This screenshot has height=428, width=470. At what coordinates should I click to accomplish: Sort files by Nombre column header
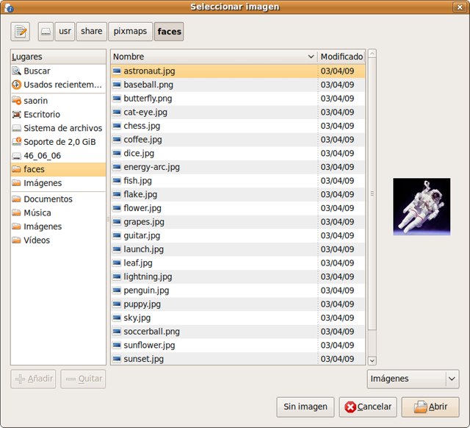(213, 57)
